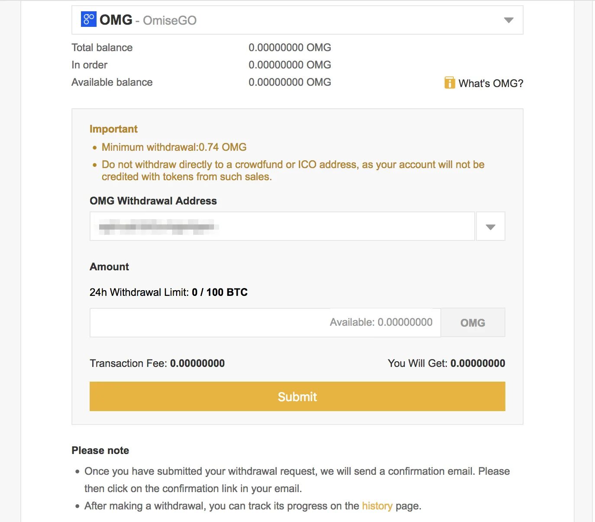The width and height of the screenshot is (595, 522).
Task: Click the You Will Get amount
Action: point(478,363)
